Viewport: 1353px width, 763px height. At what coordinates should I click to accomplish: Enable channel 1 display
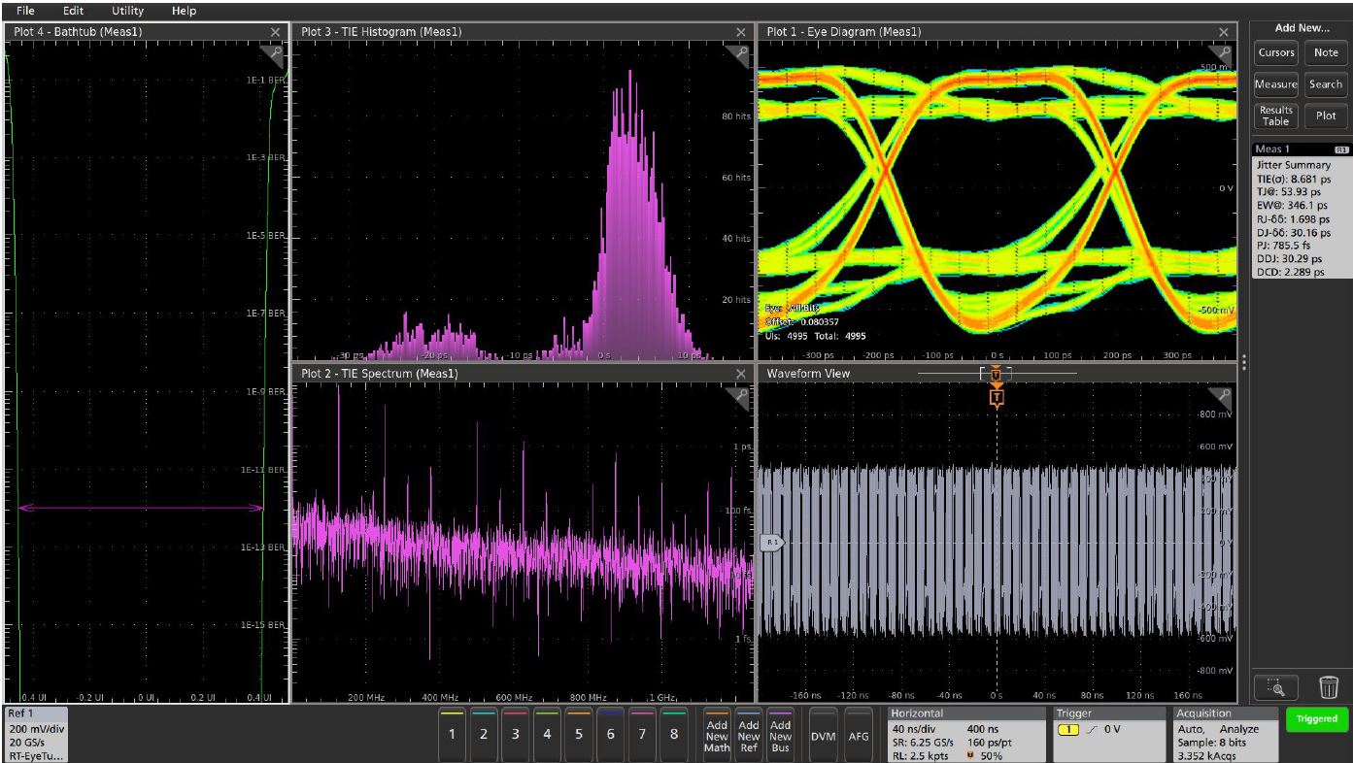(x=450, y=736)
